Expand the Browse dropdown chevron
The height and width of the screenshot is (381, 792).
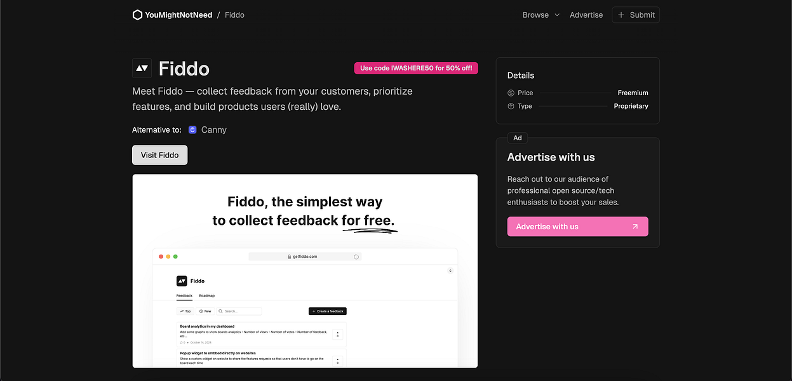(557, 15)
